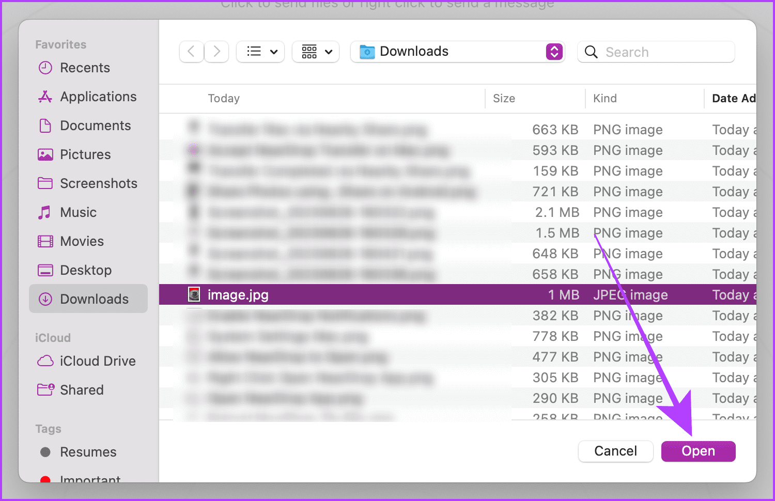Select the 663 KB PNG file row
This screenshot has height=501, width=775.
pyautogui.click(x=458, y=130)
